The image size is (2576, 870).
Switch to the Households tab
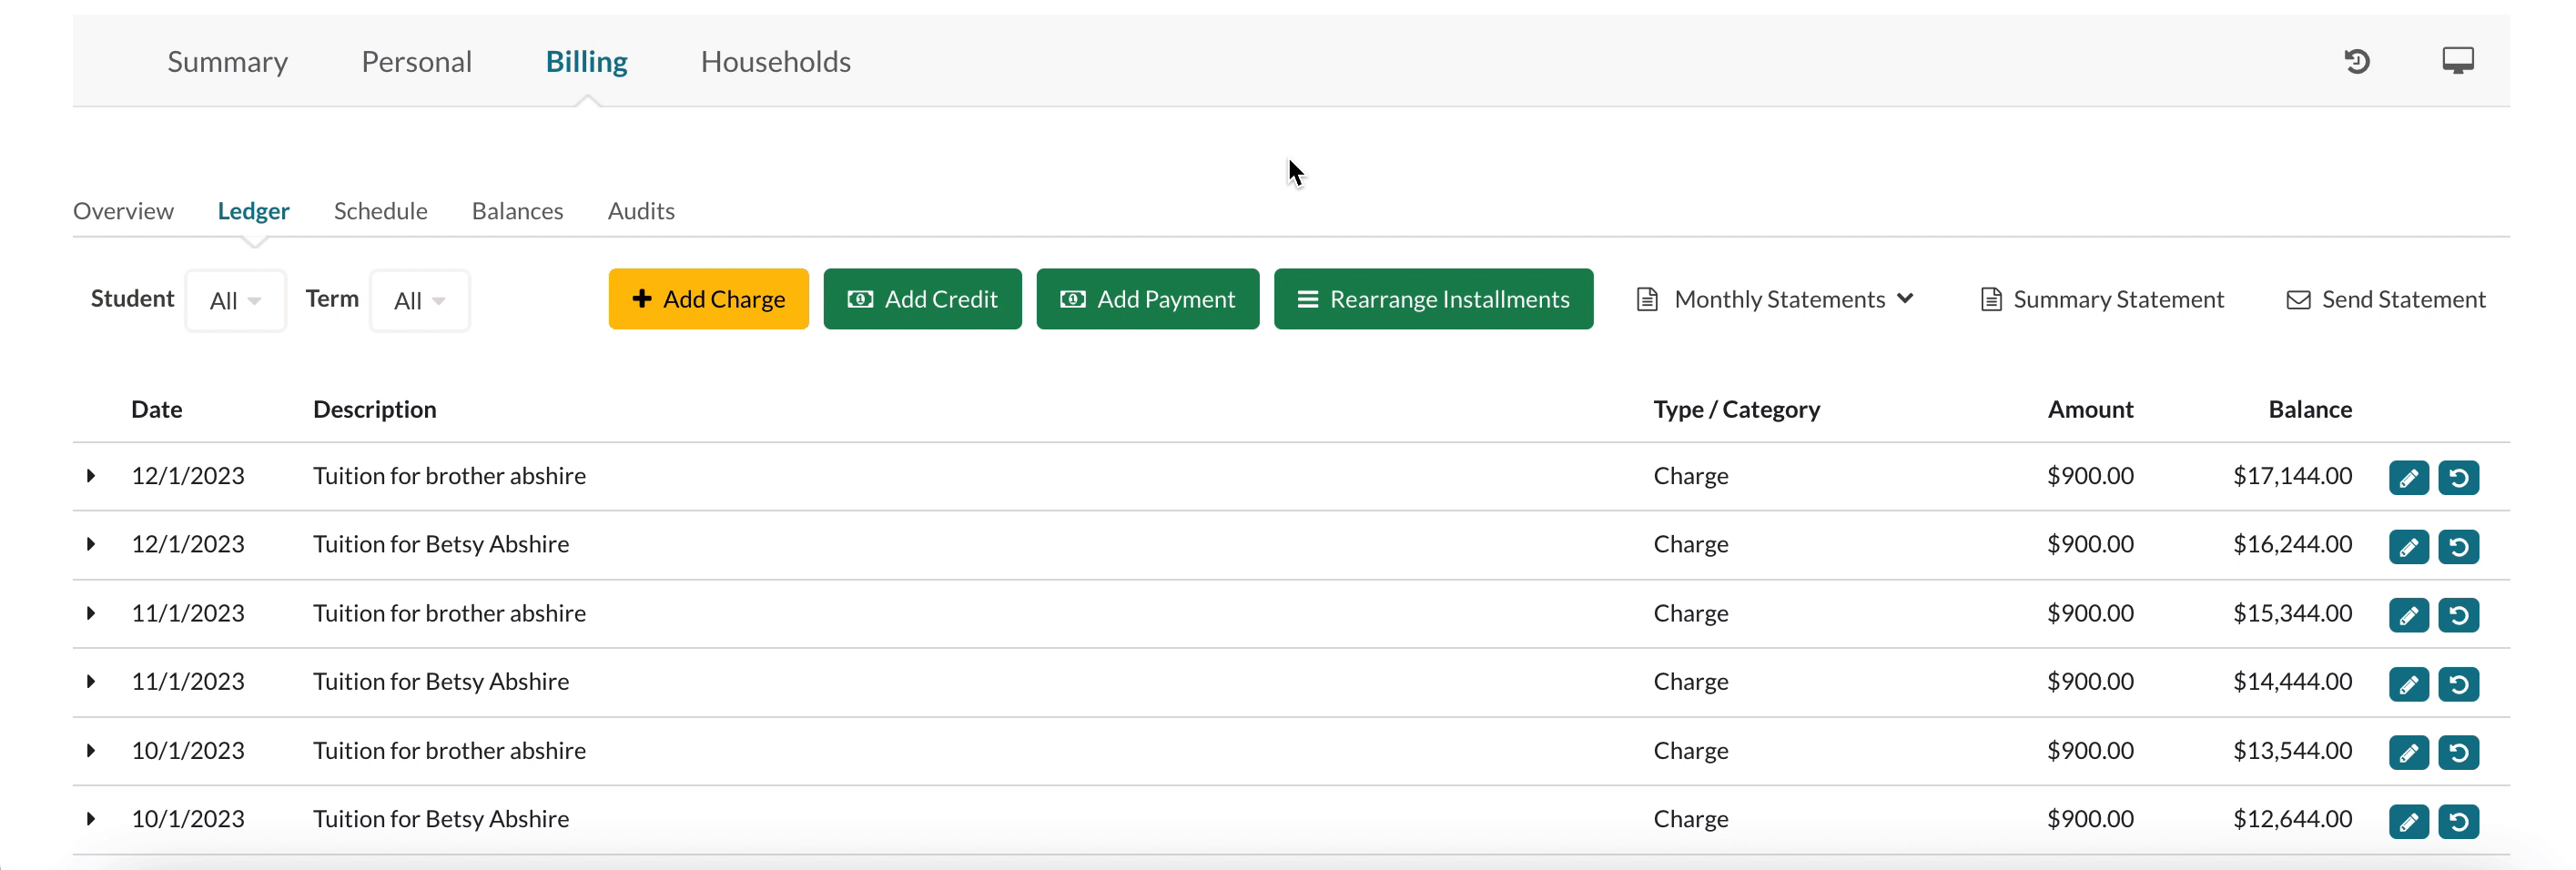point(775,62)
